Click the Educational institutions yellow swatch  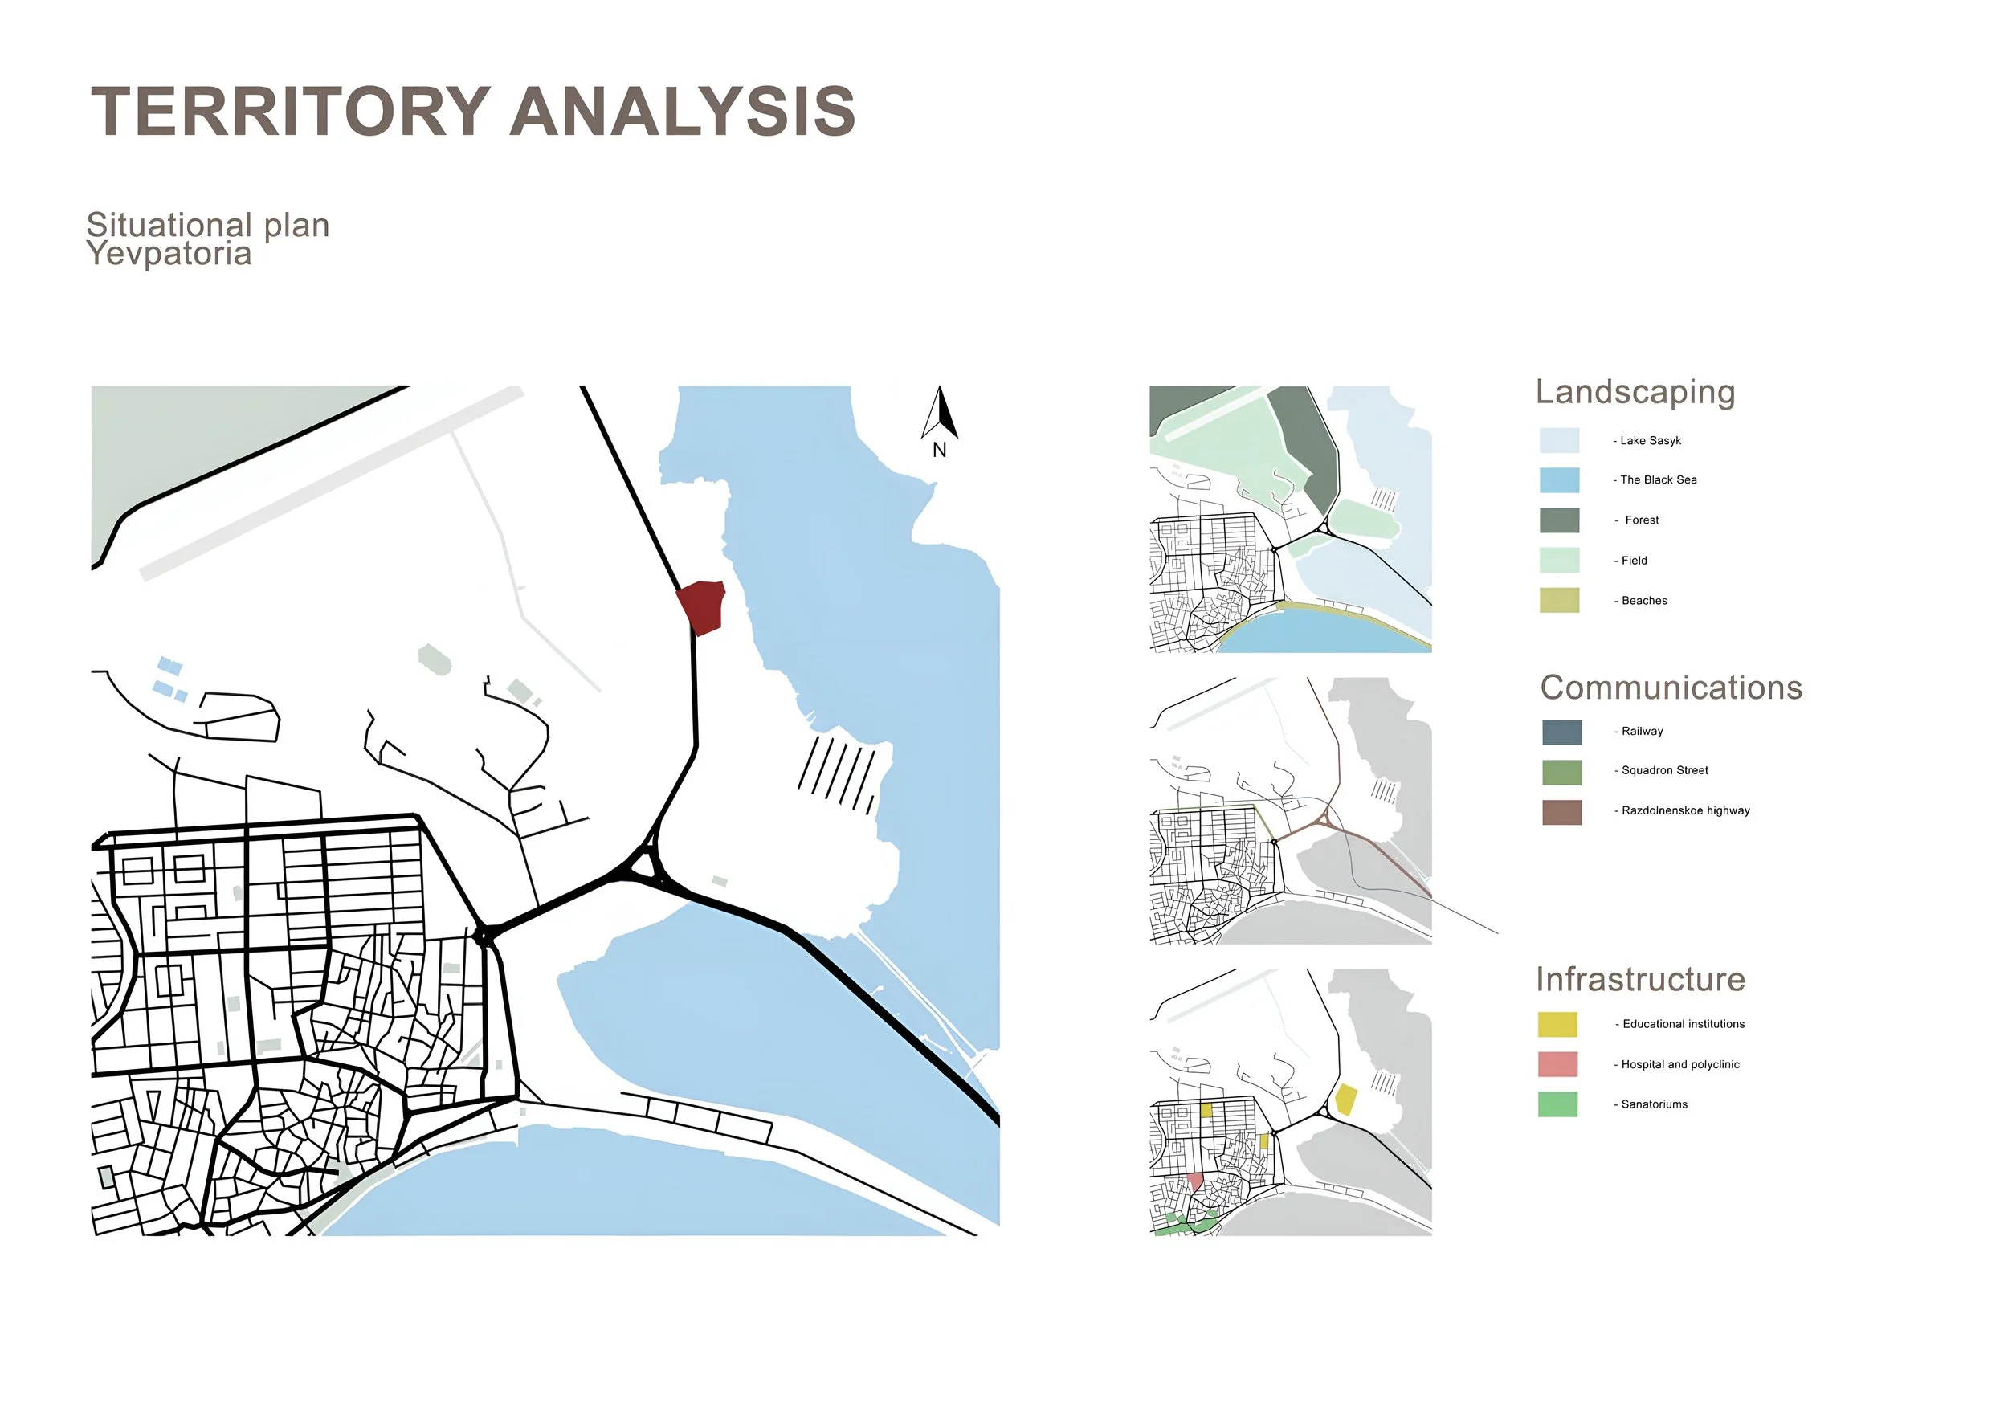pos(1557,1024)
